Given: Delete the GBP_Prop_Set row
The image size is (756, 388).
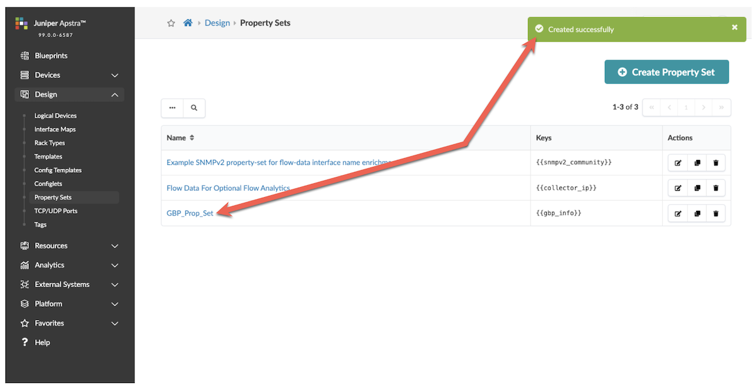Looking at the screenshot, I should [x=716, y=214].
